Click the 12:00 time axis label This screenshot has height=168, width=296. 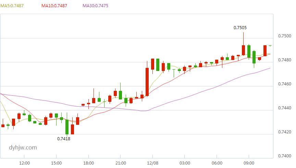coord(24,163)
